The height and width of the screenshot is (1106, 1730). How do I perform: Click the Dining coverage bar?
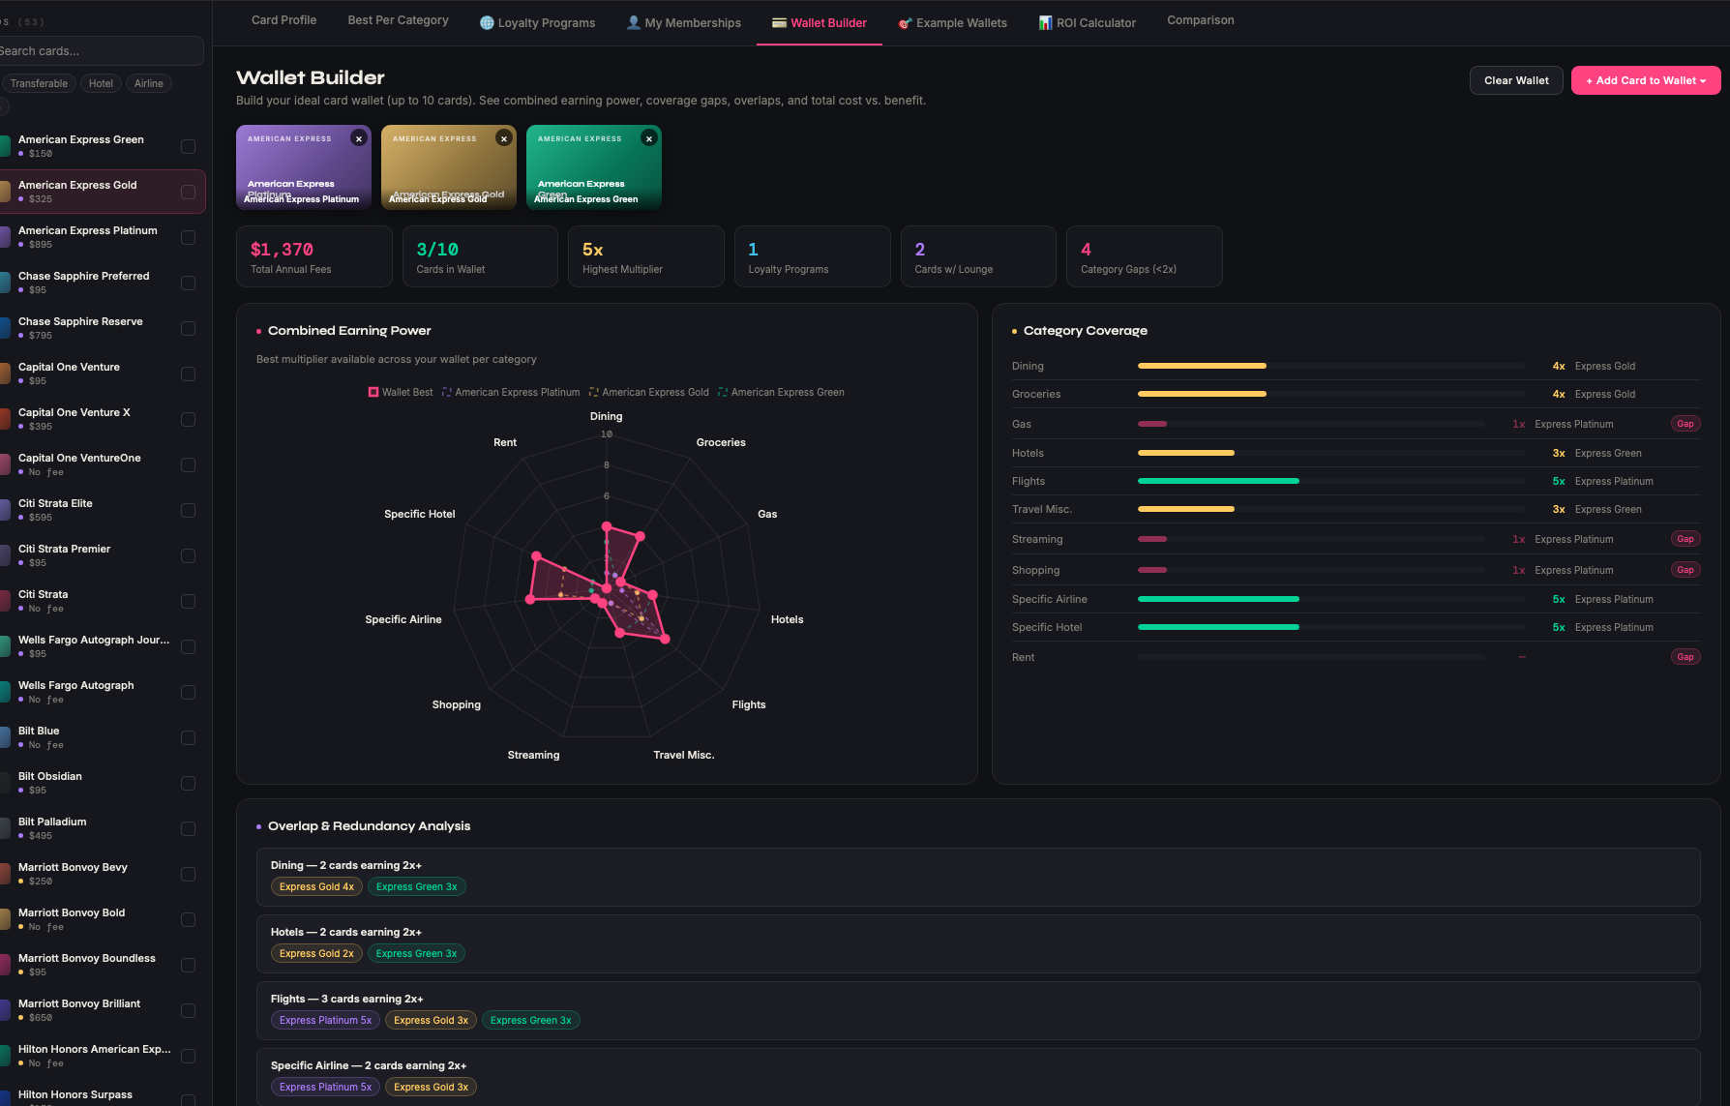(1330, 366)
